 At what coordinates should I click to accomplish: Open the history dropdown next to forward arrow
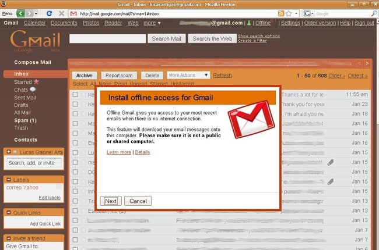pyautogui.click(x=36, y=13)
